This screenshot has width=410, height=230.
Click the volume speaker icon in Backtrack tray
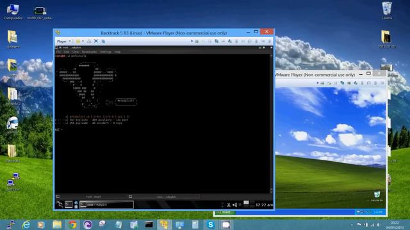[x=235, y=205]
